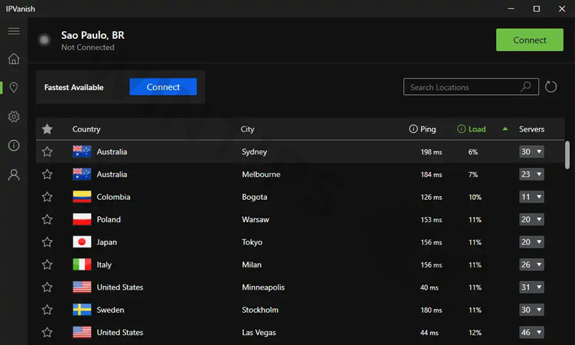The height and width of the screenshot is (345, 575).
Task: Favorite the Melbourne server
Action: (47, 174)
